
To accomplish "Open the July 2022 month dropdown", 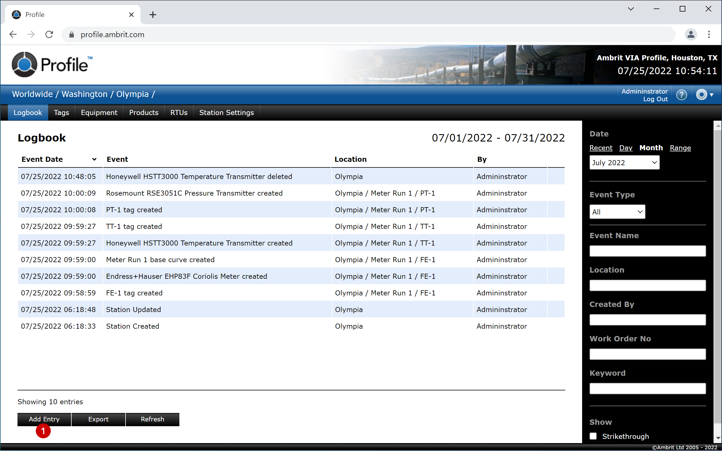I will (624, 163).
